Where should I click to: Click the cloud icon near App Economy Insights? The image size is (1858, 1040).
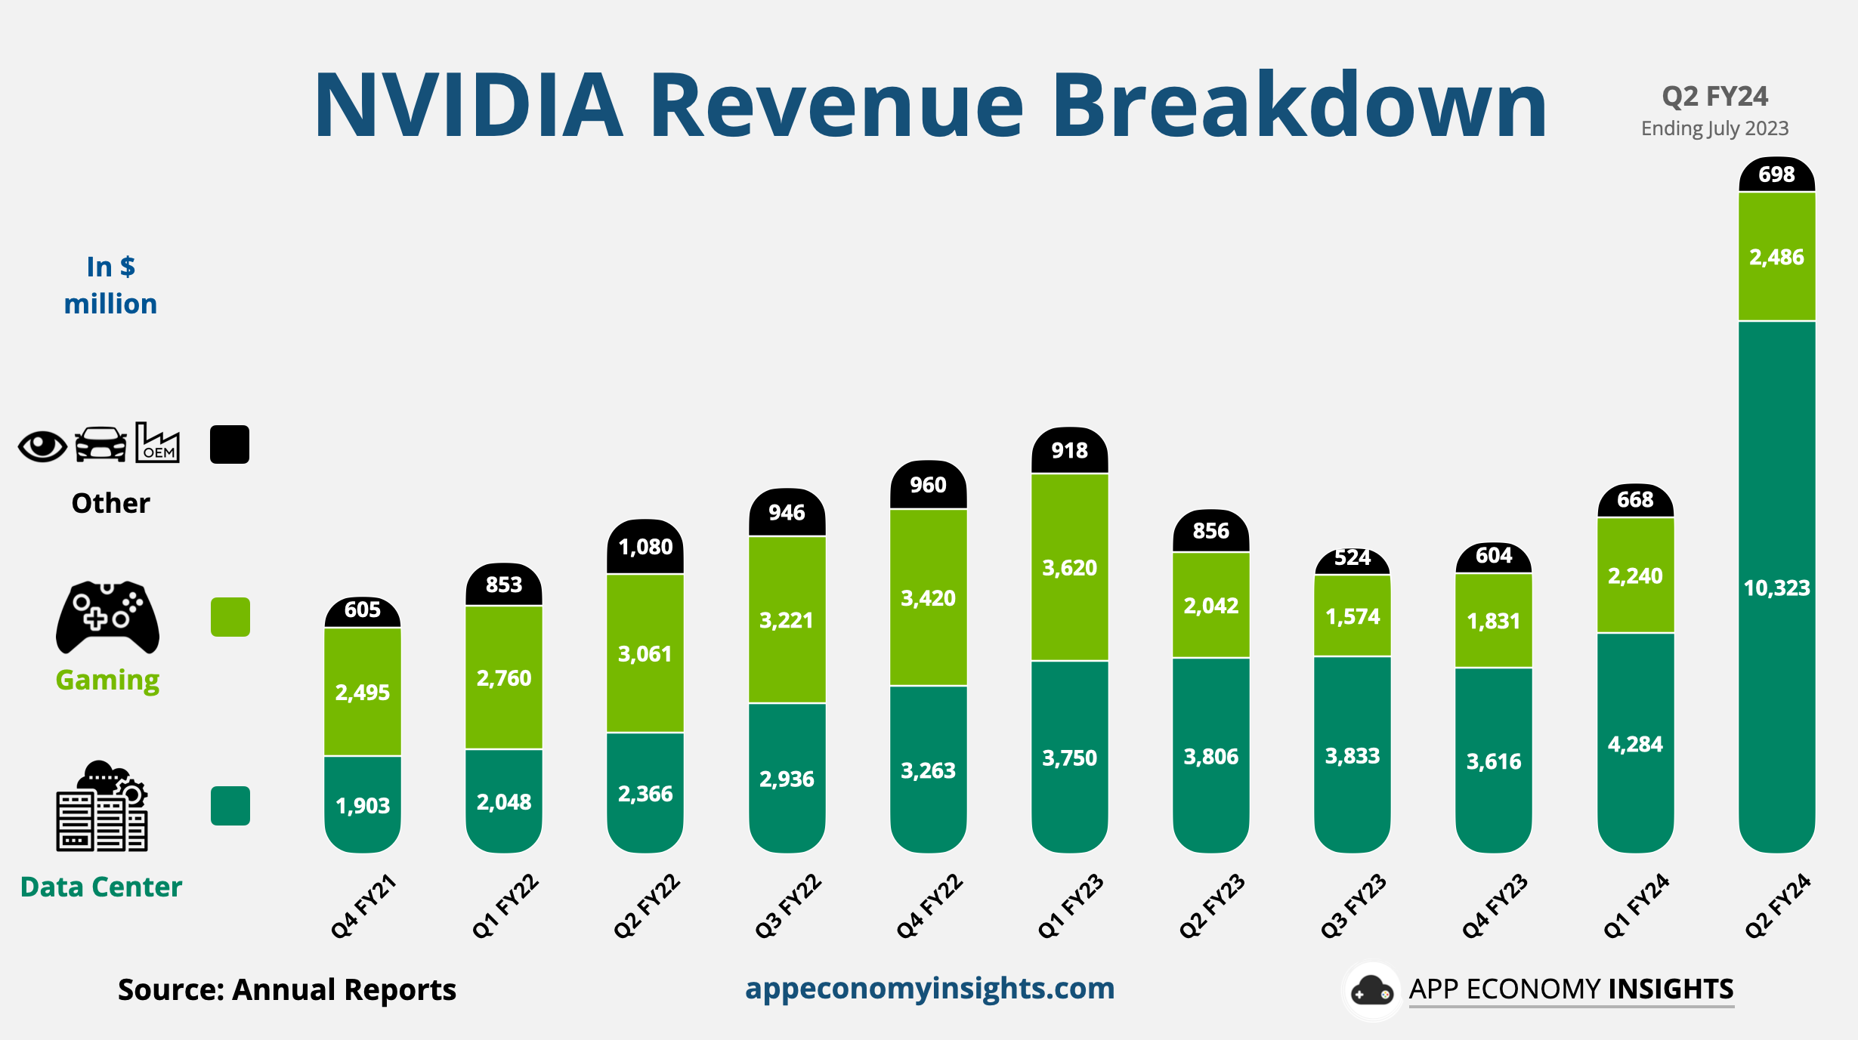point(1391,988)
